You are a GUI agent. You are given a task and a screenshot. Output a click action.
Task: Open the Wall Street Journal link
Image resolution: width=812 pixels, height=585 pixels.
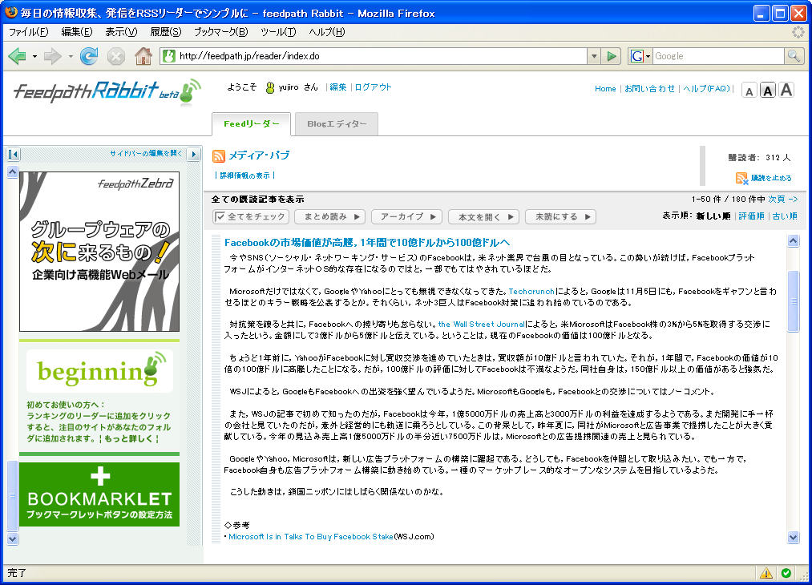click(x=482, y=325)
